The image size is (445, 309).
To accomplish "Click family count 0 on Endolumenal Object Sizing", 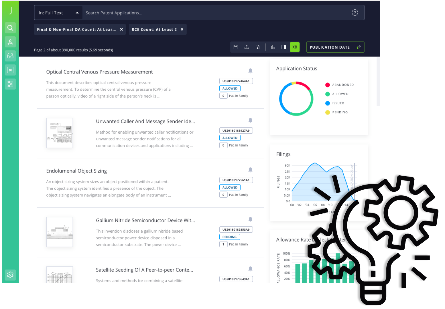I will (x=223, y=195).
